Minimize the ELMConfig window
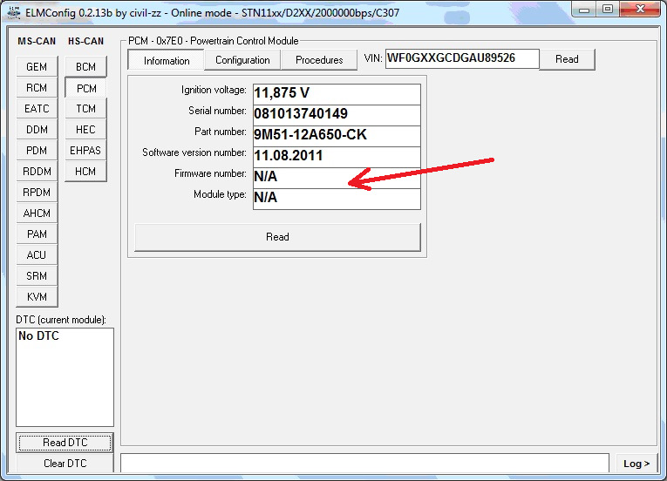The width and height of the screenshot is (667, 481). 584,9
